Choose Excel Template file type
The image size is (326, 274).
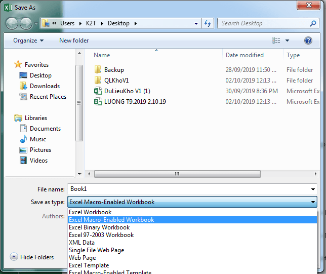pyautogui.click(x=192, y=265)
